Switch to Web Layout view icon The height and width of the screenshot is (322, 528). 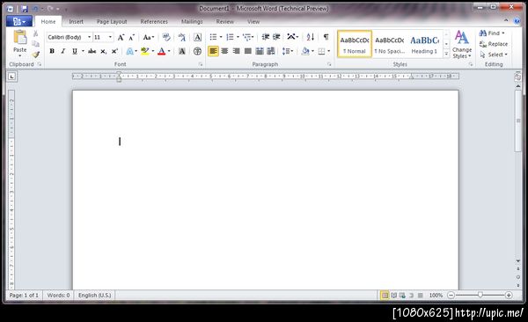402,296
